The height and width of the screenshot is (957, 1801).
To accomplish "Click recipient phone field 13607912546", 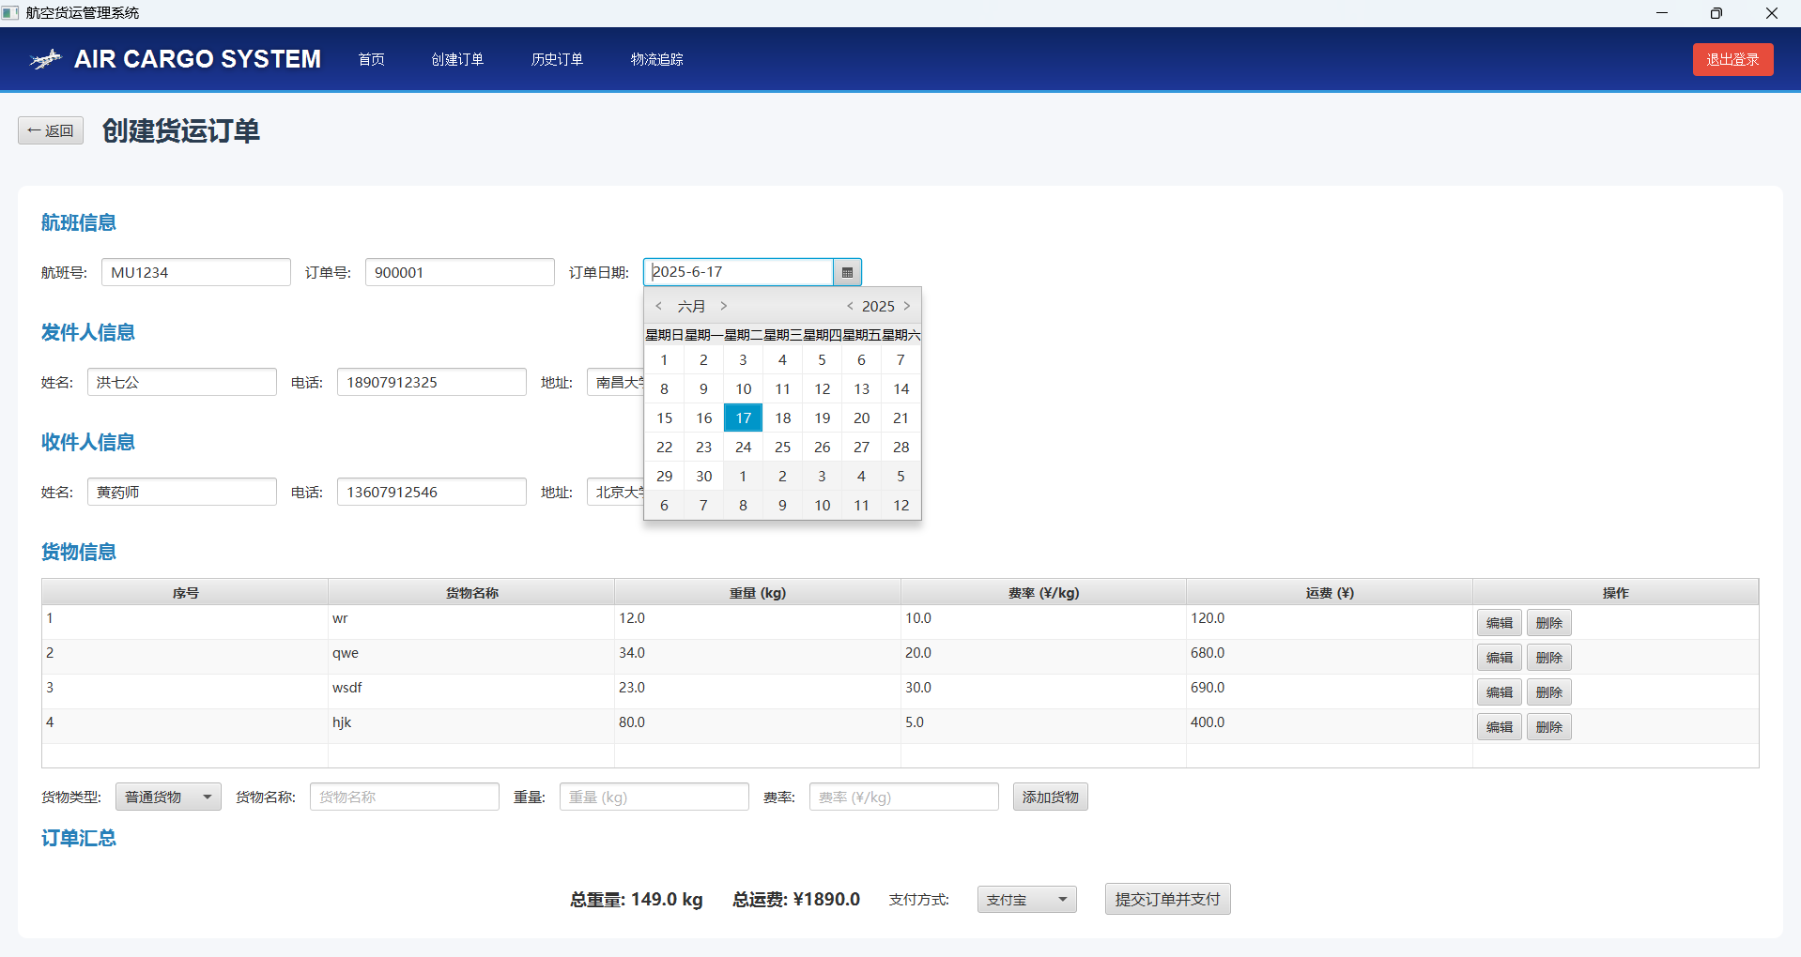I will [431, 492].
